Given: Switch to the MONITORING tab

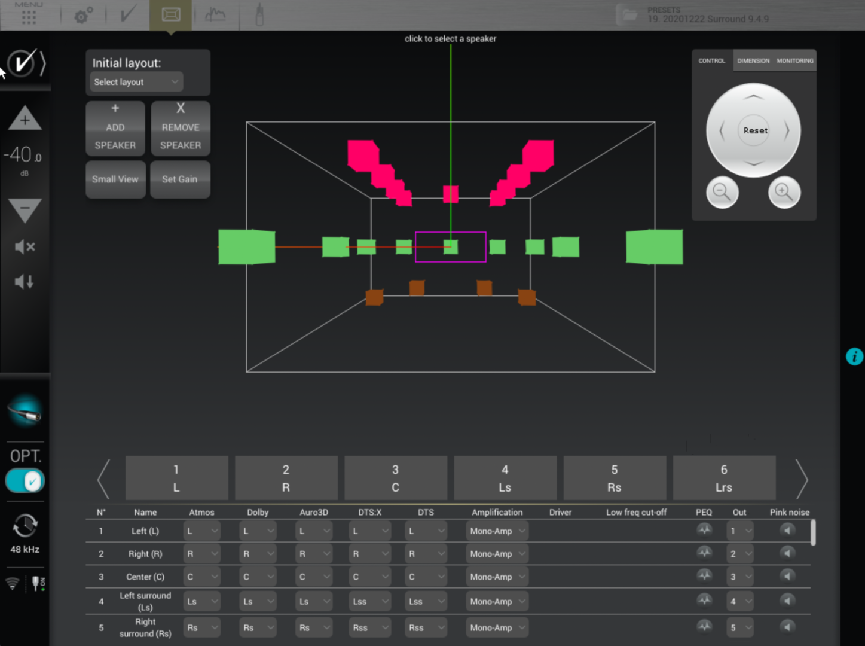Looking at the screenshot, I should [794, 61].
